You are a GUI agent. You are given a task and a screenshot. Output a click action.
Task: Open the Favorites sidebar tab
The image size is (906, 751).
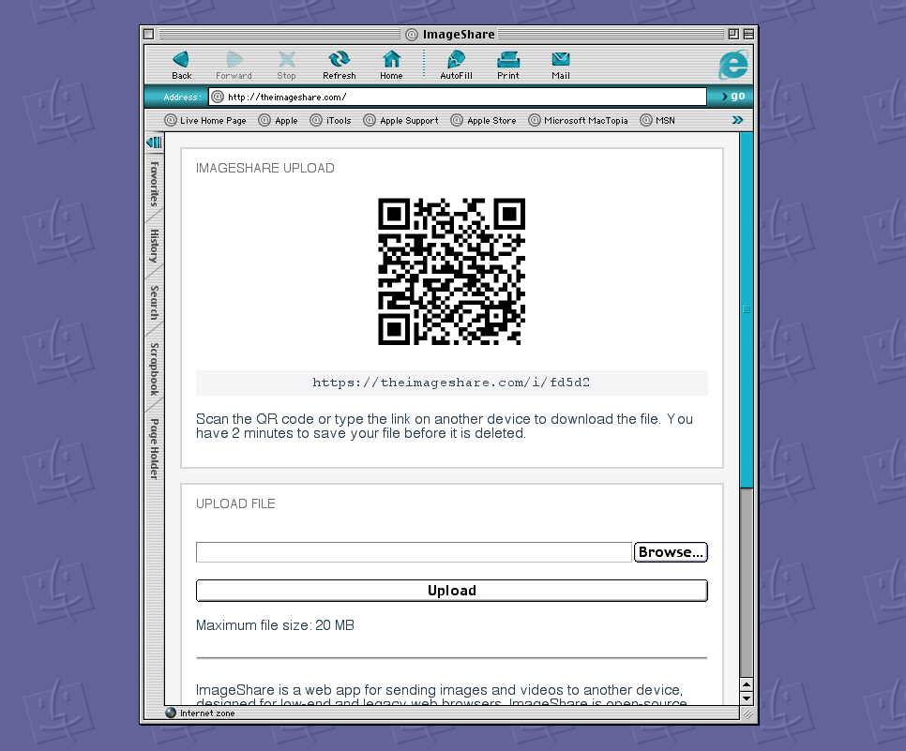(154, 184)
